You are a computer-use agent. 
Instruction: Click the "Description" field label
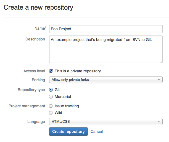pyautogui.click(x=35, y=39)
